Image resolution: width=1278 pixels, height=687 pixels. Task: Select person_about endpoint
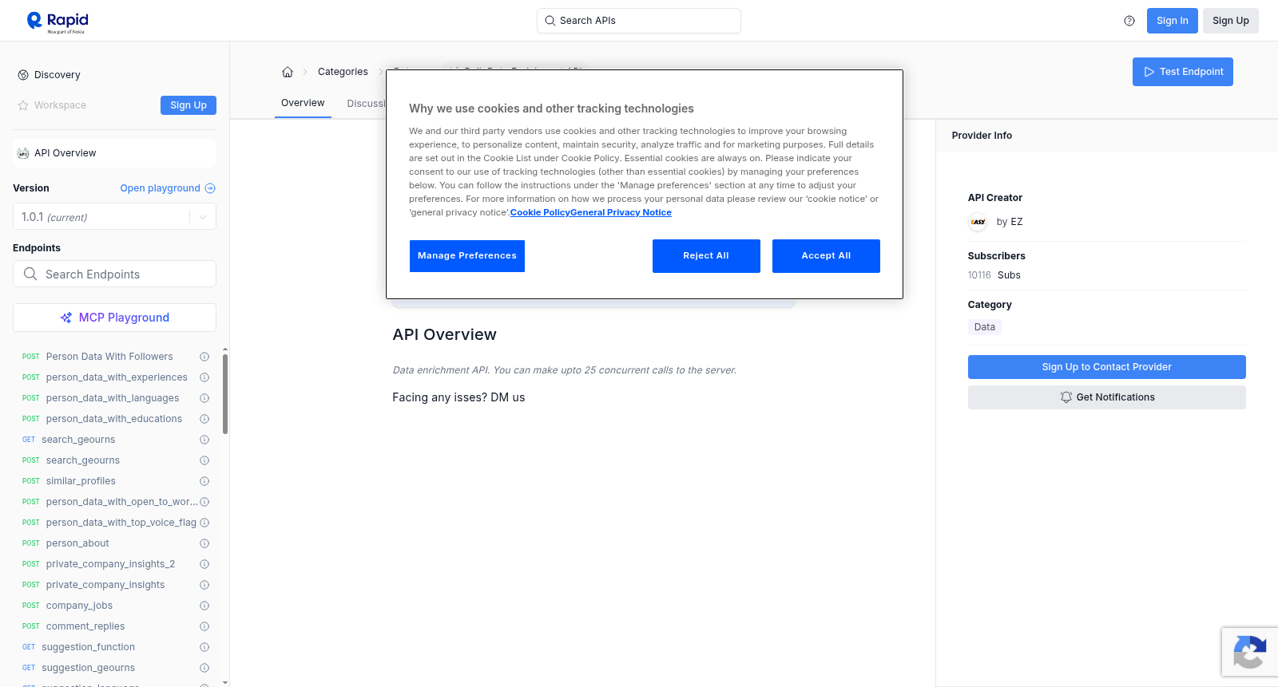click(x=77, y=543)
